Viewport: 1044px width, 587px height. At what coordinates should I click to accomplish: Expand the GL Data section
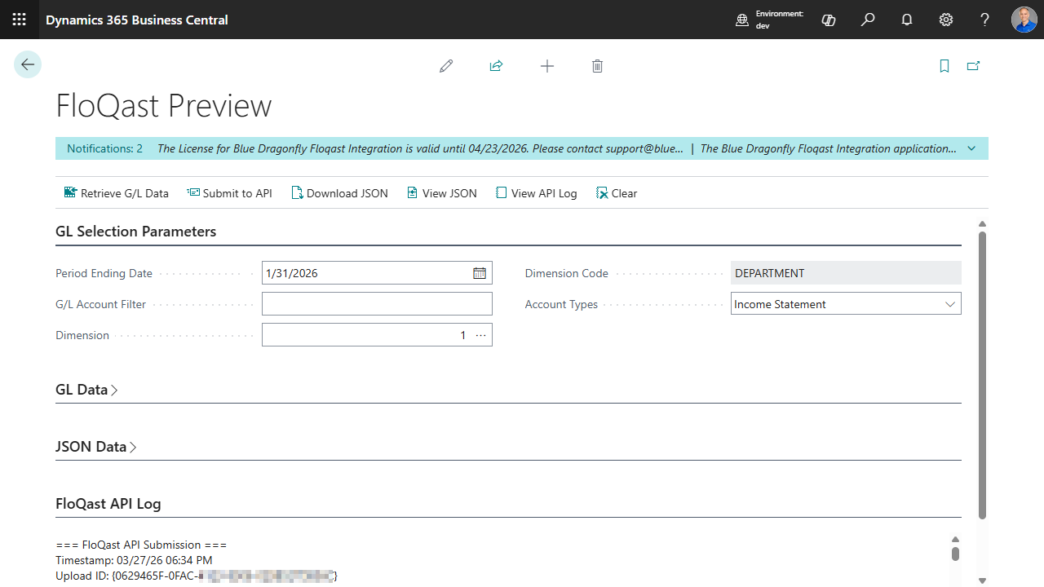[86, 390]
